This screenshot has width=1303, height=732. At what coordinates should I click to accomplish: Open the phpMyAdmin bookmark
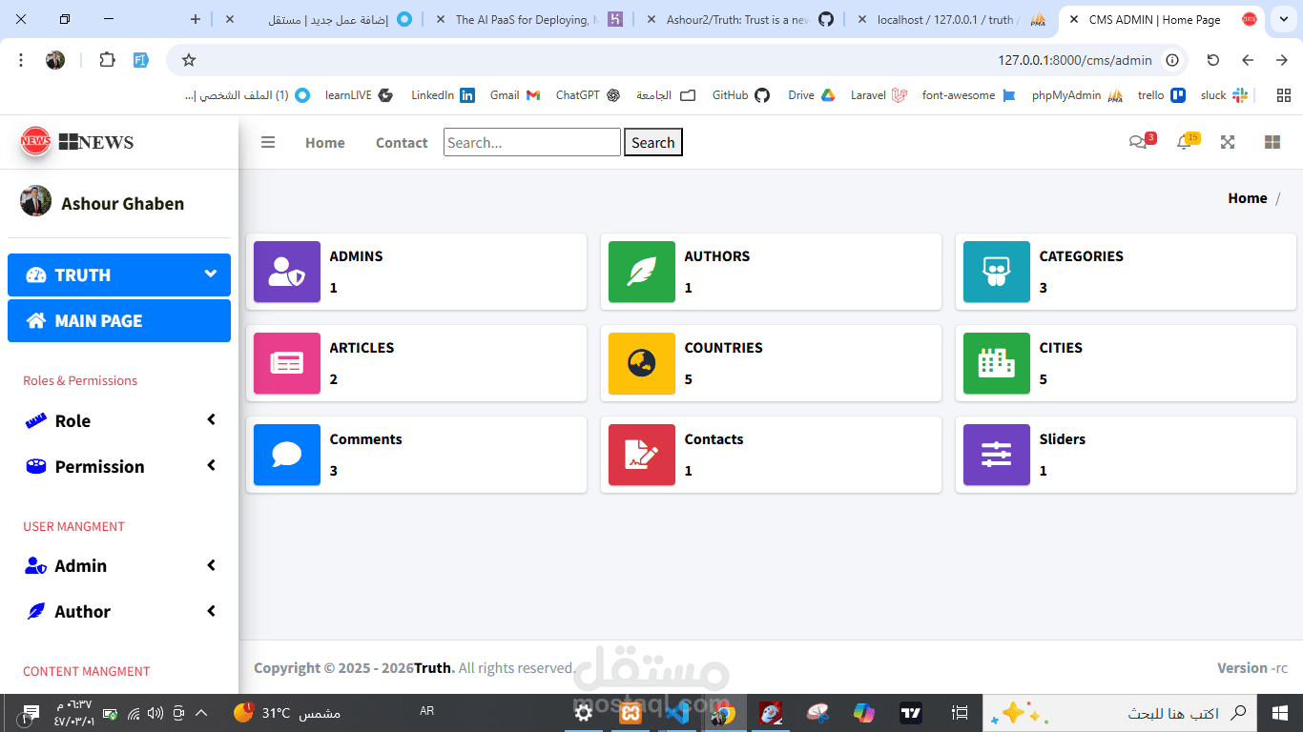(1076, 95)
